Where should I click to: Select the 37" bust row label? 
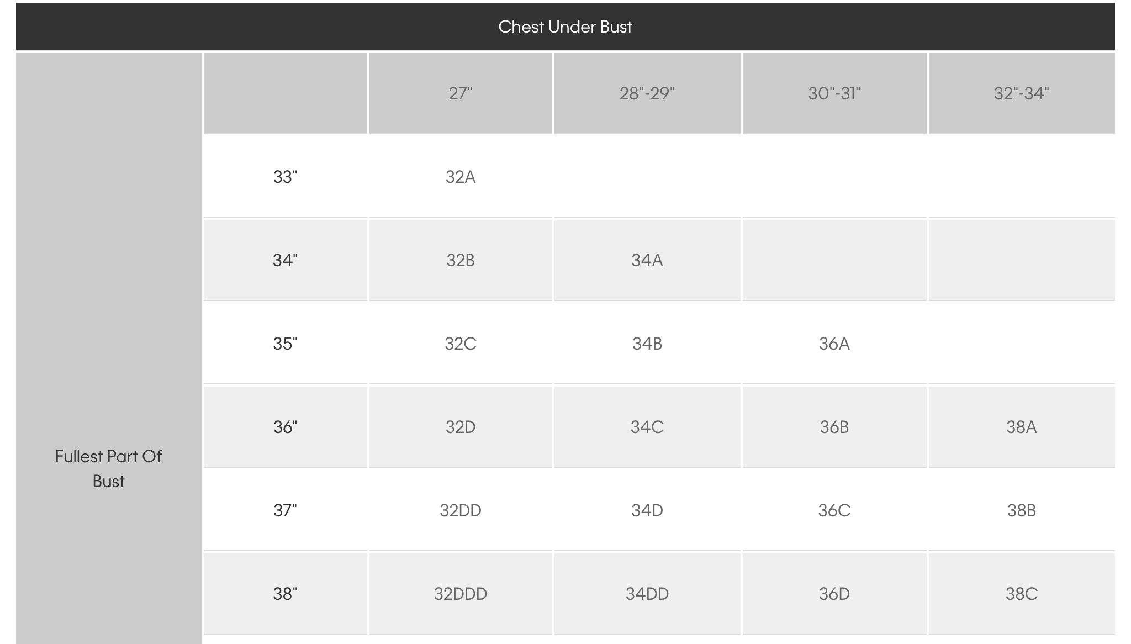point(285,510)
